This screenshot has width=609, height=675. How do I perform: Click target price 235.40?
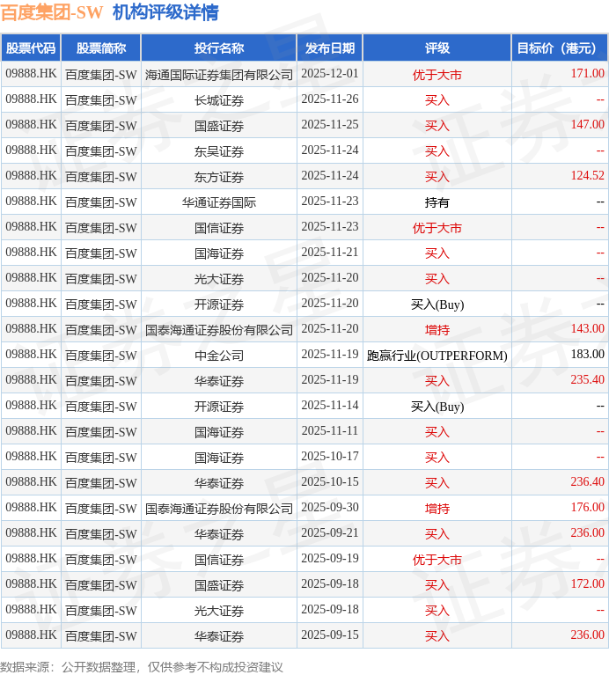point(588,379)
